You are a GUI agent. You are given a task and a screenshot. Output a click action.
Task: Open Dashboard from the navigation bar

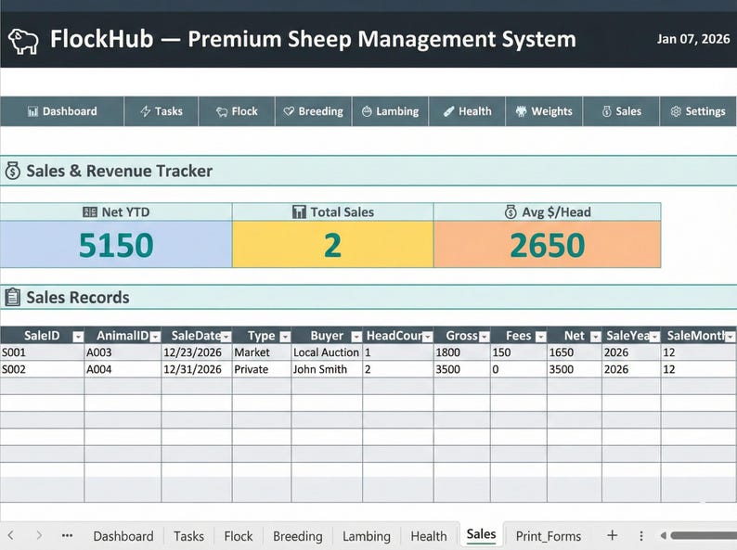(62, 111)
